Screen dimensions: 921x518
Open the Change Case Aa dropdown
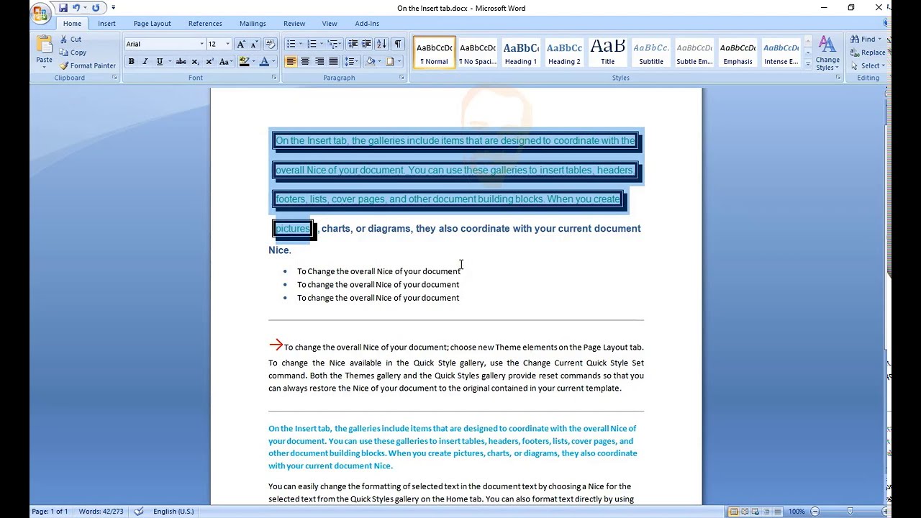(226, 62)
